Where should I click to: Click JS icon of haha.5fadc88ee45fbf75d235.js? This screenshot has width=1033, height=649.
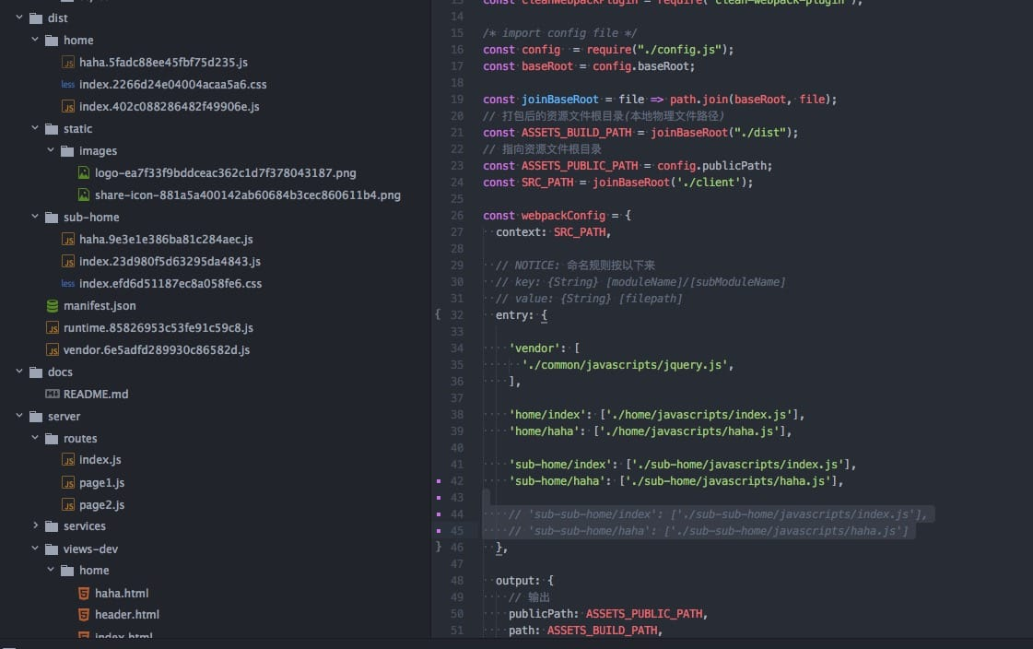click(x=68, y=63)
